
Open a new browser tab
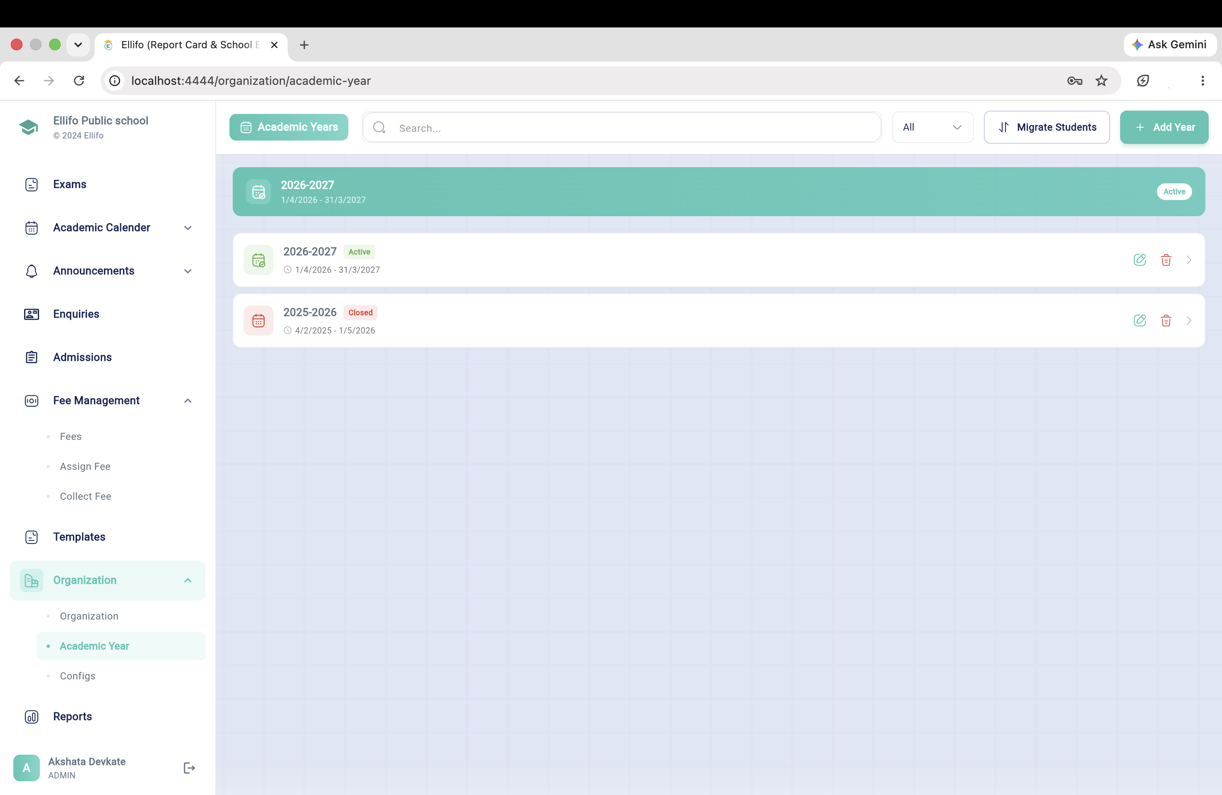click(304, 44)
